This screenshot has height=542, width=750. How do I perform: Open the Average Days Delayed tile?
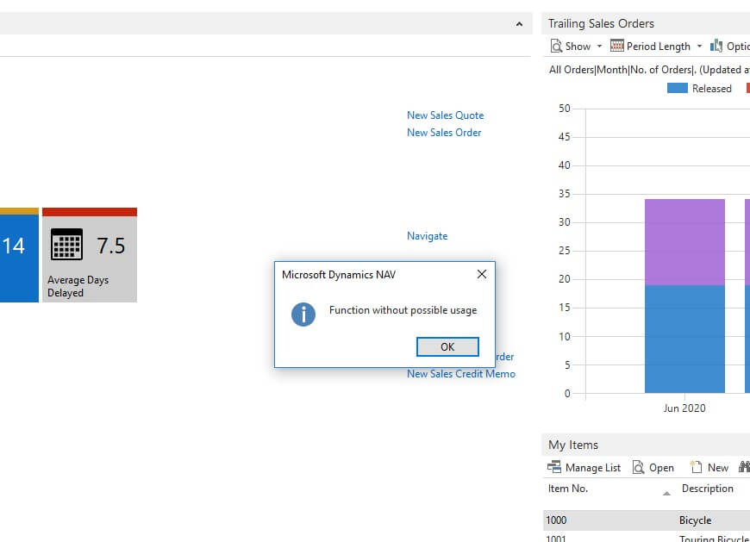[x=90, y=255]
